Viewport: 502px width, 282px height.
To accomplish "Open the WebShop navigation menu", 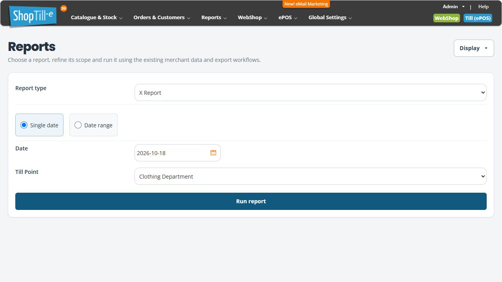I will point(253,18).
